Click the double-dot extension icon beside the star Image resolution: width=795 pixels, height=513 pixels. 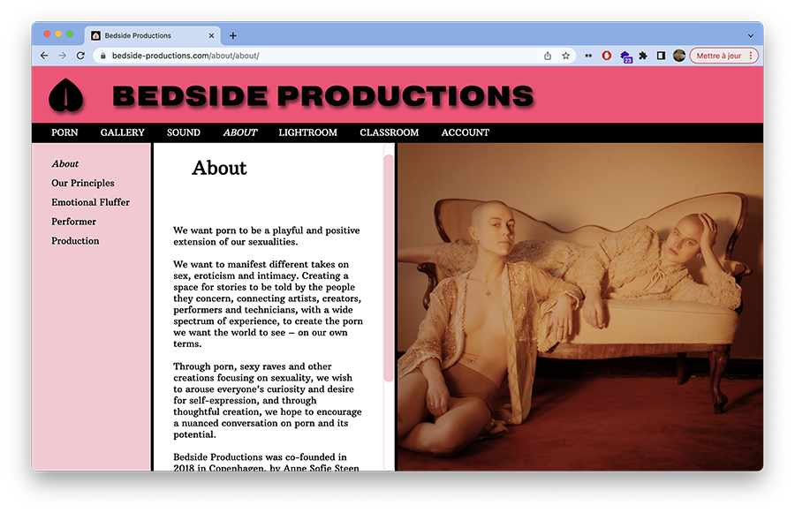588,56
